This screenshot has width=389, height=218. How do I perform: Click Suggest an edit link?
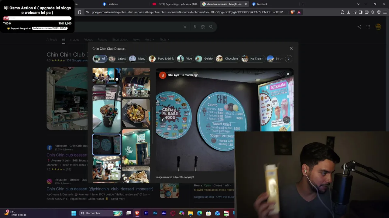tap(204, 197)
